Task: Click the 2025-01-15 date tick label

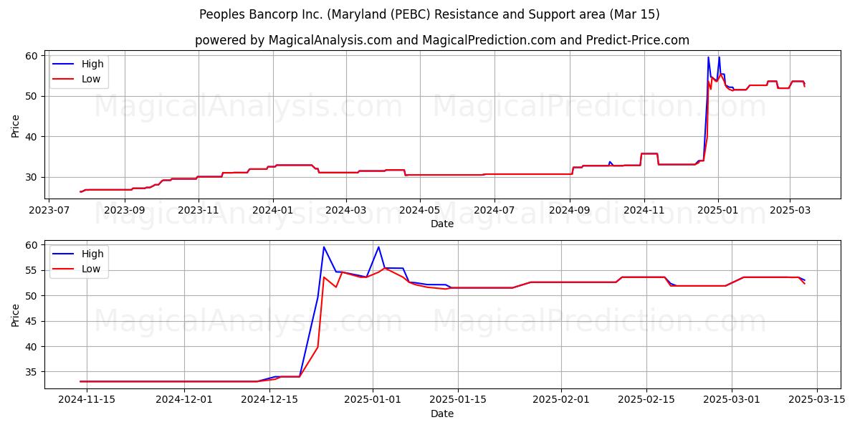Action: click(458, 401)
